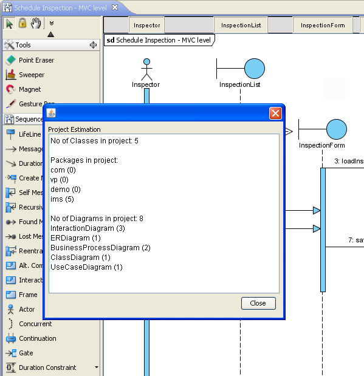Choose the Continuation tool

point(31,338)
